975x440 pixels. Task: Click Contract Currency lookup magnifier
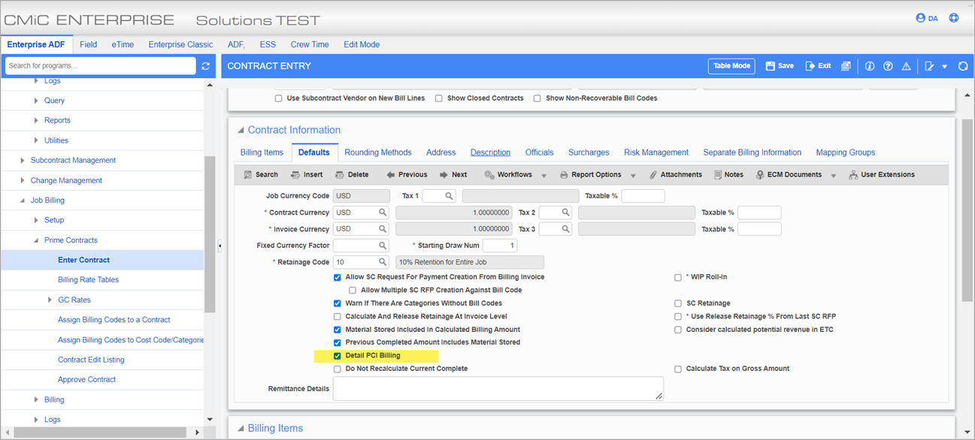pos(383,212)
